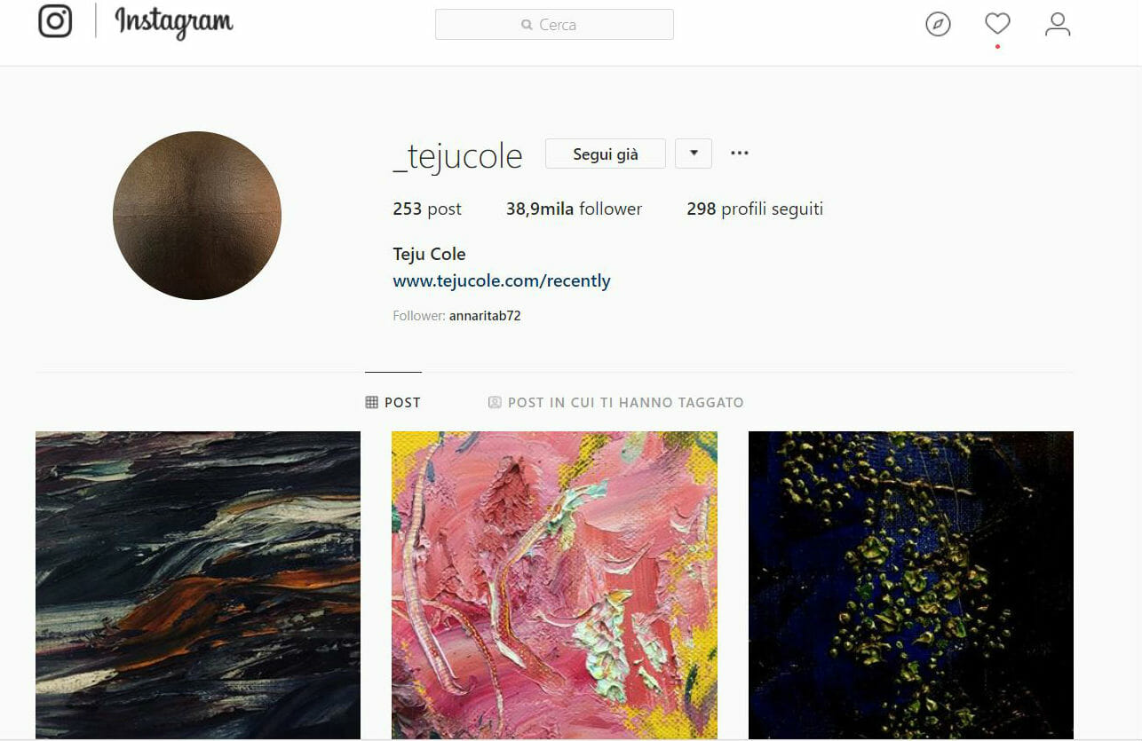
Task: Open the dark blue and orange painting post
Action: [198, 585]
